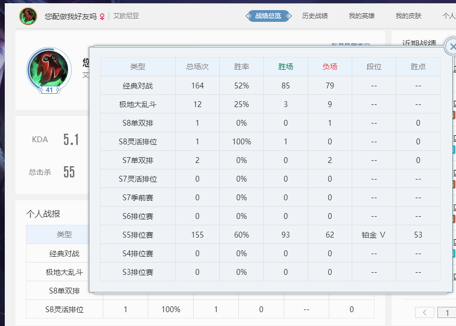Click the left pagination arrow at bottom right

[425, 313]
